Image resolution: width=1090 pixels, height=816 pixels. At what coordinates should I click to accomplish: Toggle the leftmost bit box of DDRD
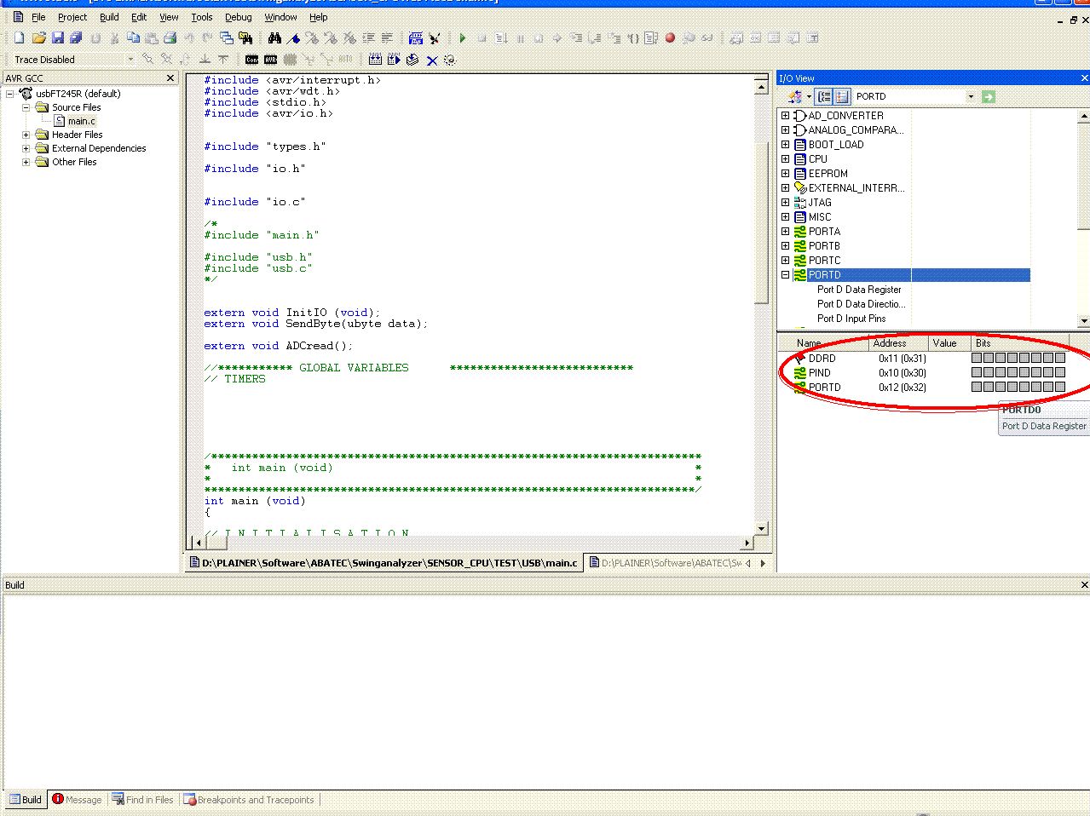click(977, 359)
